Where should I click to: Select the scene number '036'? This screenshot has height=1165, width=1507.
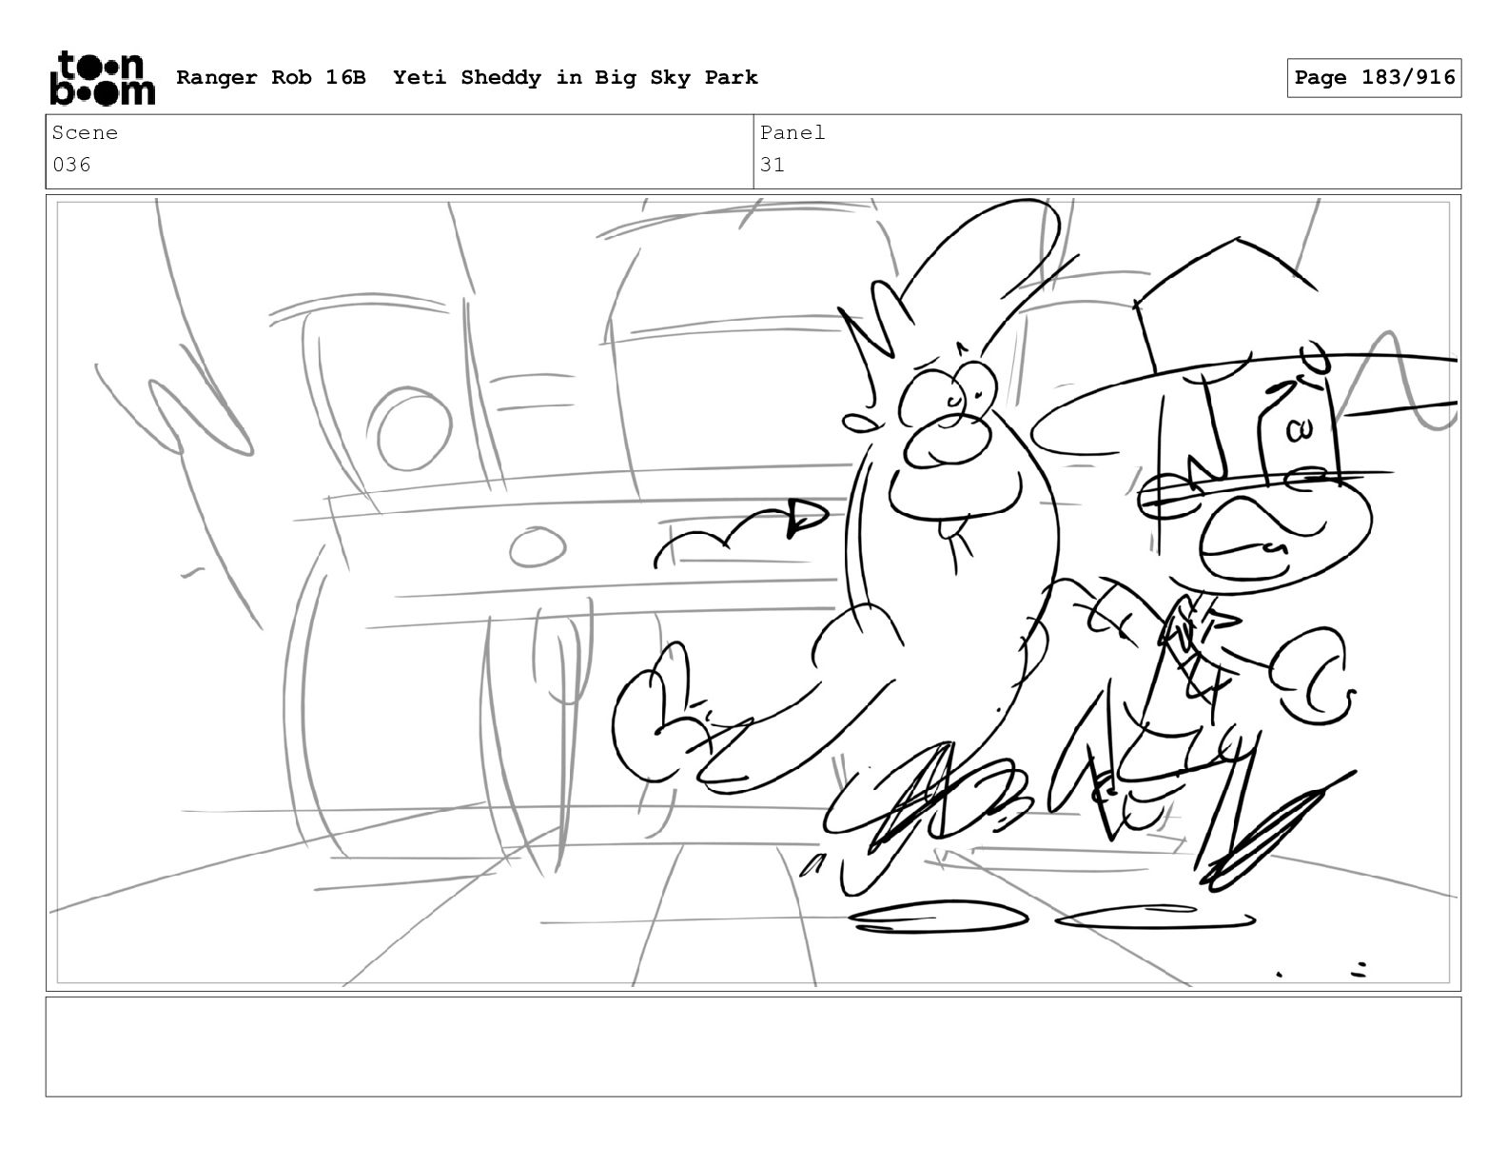[x=72, y=165]
